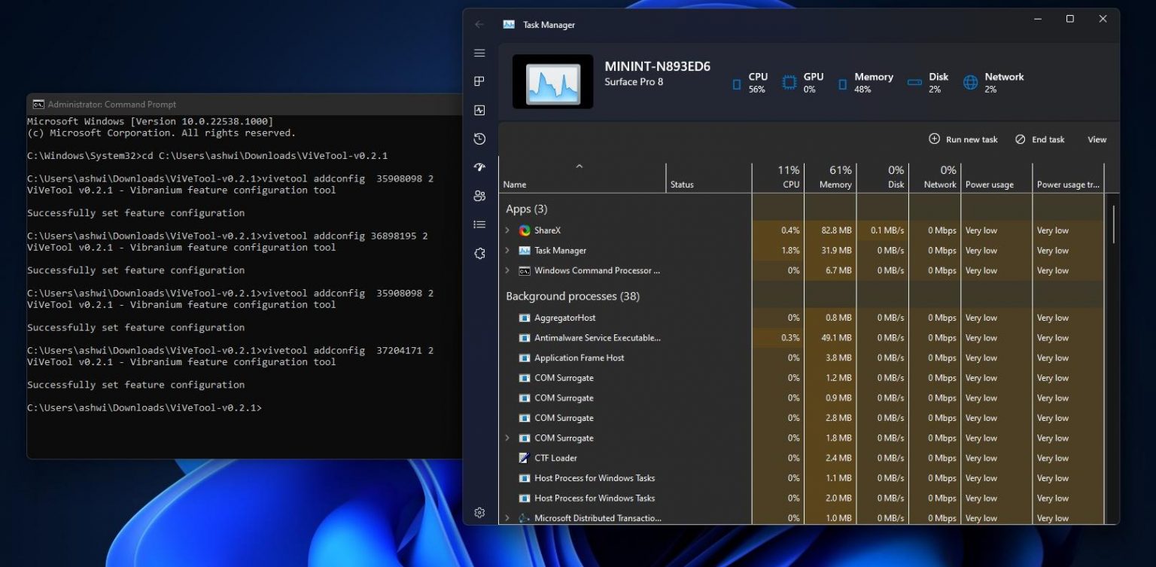Expand the ShareX app entry
Viewport: 1156px width, 567px height.
[507, 230]
